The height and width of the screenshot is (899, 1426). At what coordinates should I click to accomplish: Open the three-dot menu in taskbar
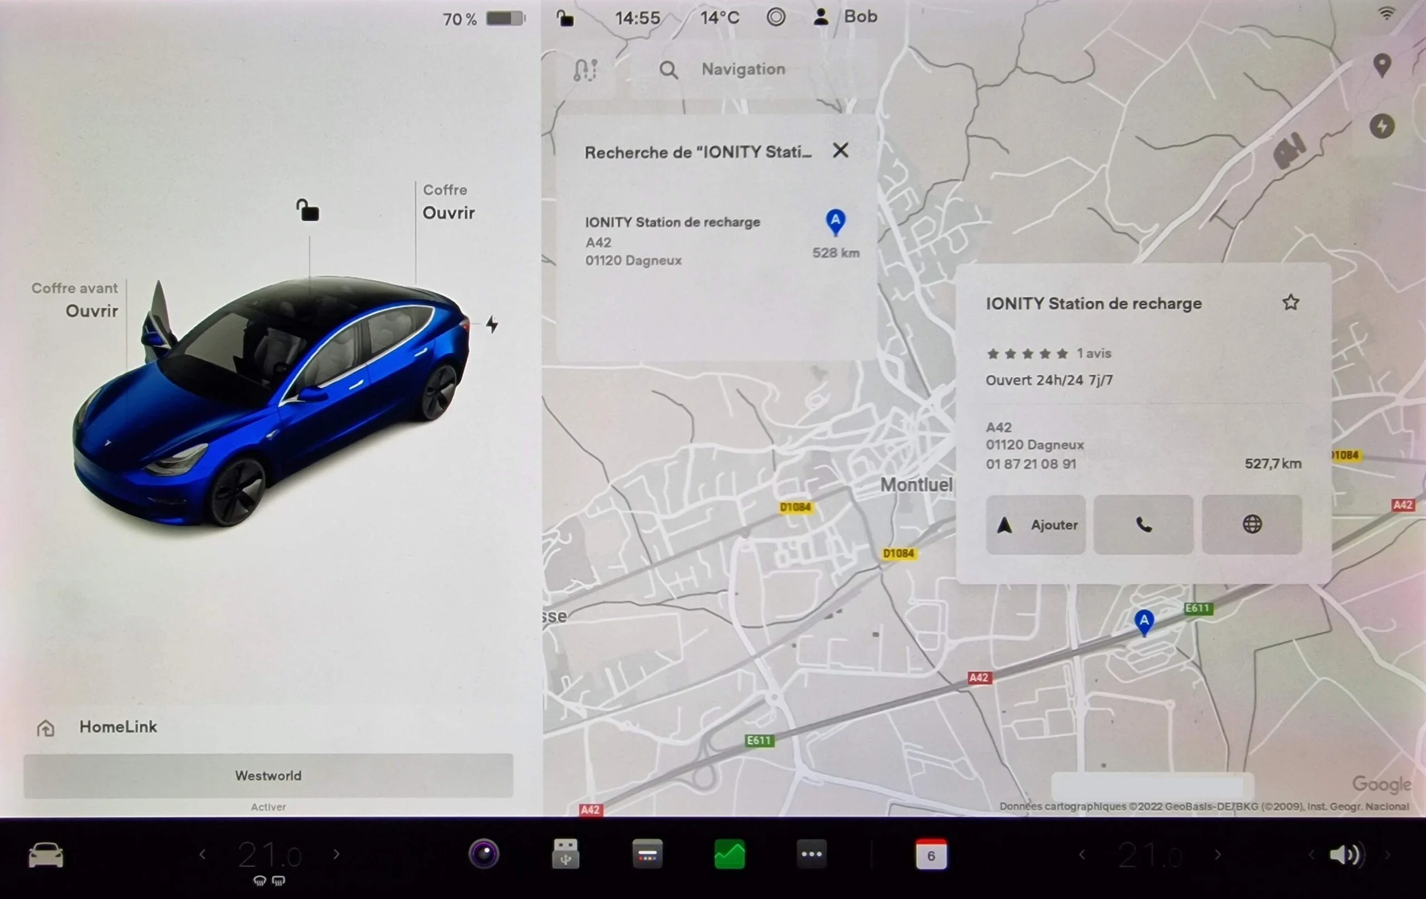[811, 854]
